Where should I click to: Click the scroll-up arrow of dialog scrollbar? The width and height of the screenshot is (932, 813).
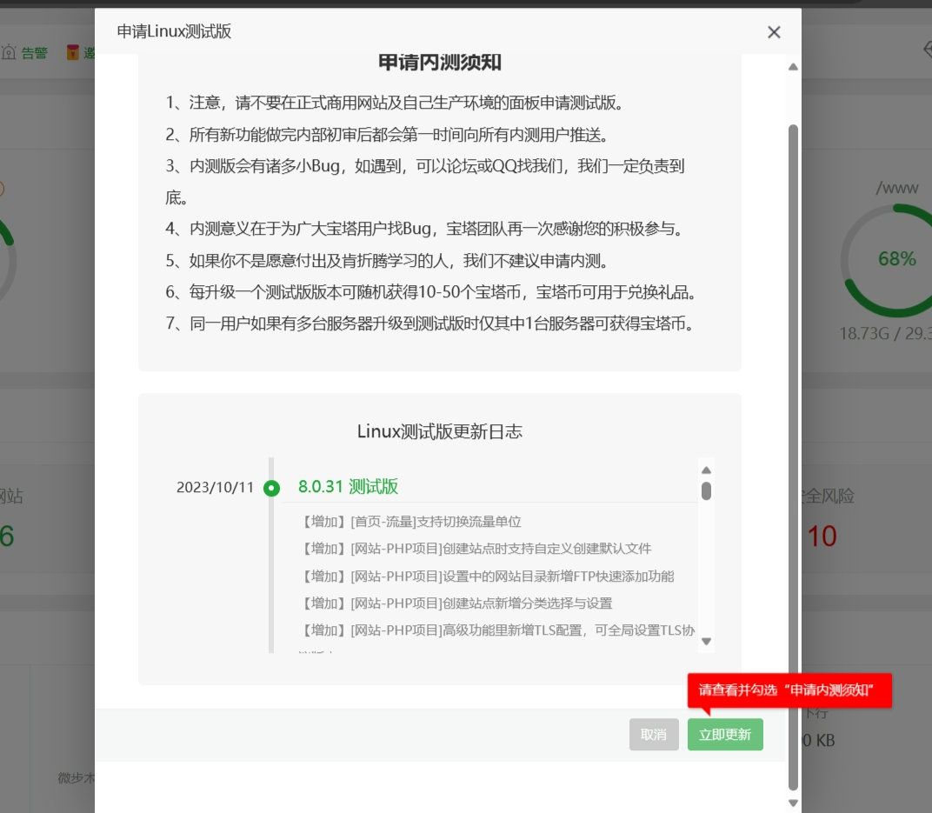click(x=793, y=67)
